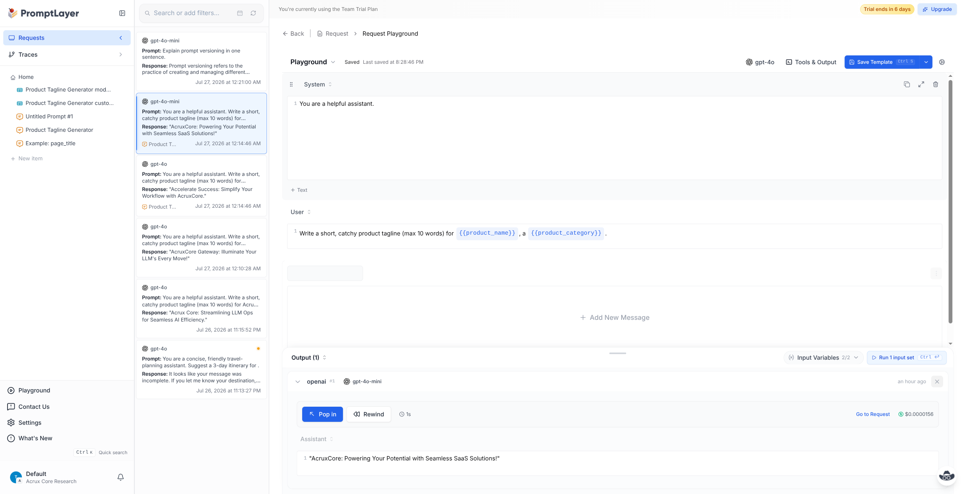Viewport: 967px width, 494px height.
Task: Open request from Jul 26 11:15:52 PM
Action: (x=201, y=308)
